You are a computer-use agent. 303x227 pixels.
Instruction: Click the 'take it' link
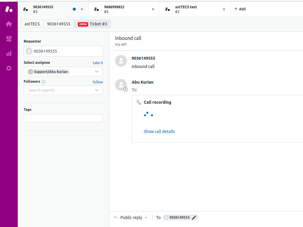tap(98, 63)
